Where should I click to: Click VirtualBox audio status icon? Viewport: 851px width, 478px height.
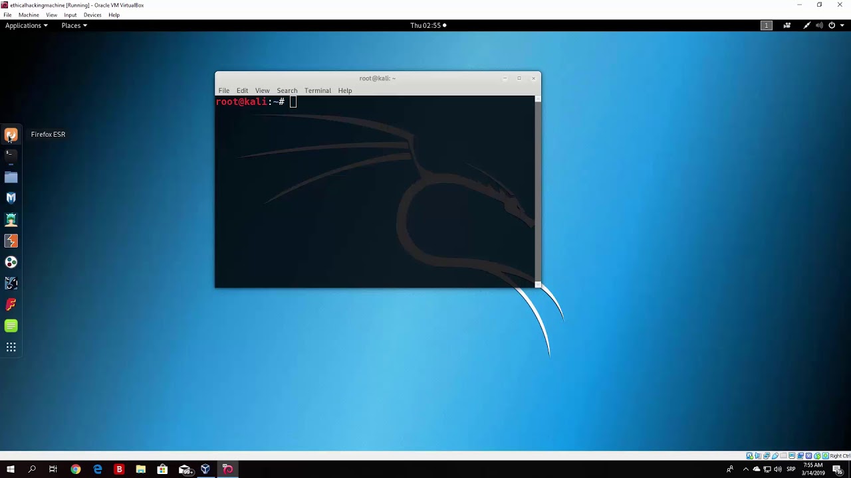point(758,456)
